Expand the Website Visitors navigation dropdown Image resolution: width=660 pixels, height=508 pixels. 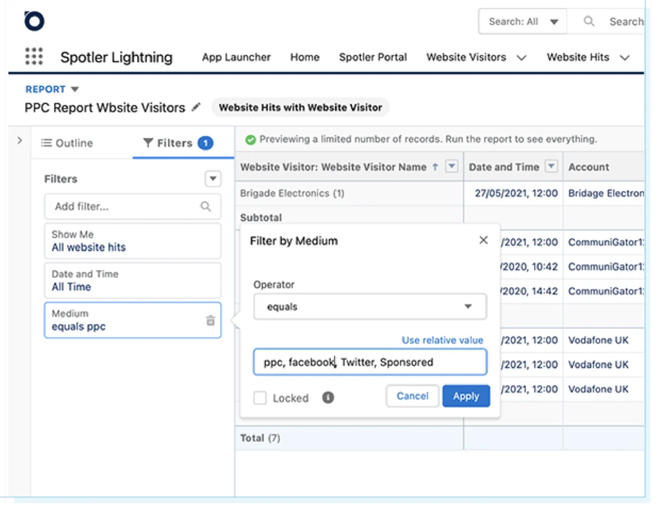[523, 57]
